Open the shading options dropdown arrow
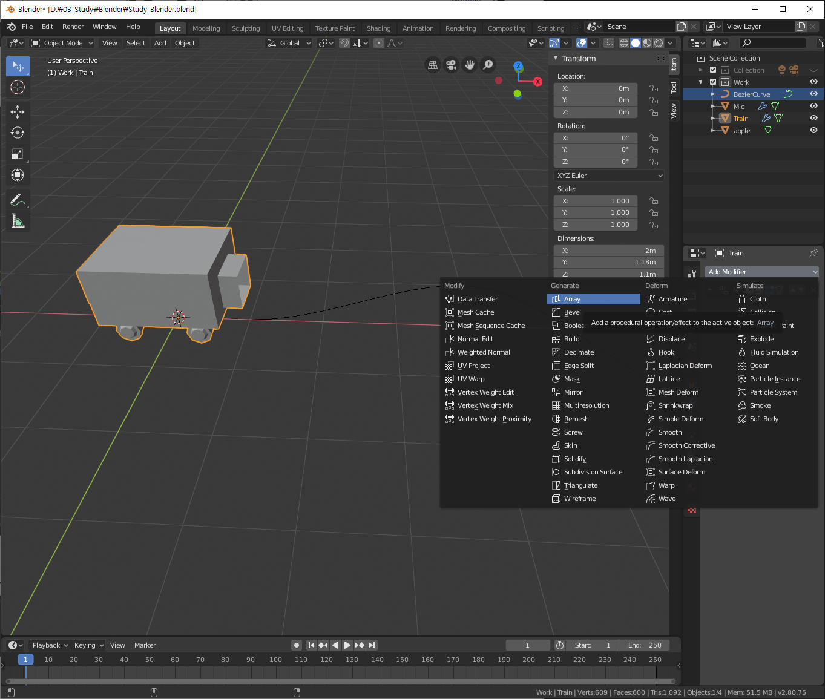 (x=671, y=43)
